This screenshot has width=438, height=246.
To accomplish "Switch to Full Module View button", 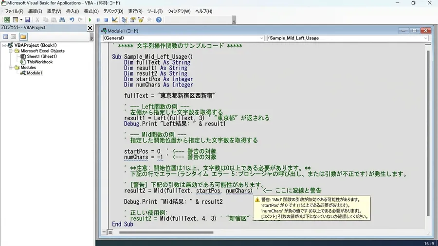I will pos(110,232).
